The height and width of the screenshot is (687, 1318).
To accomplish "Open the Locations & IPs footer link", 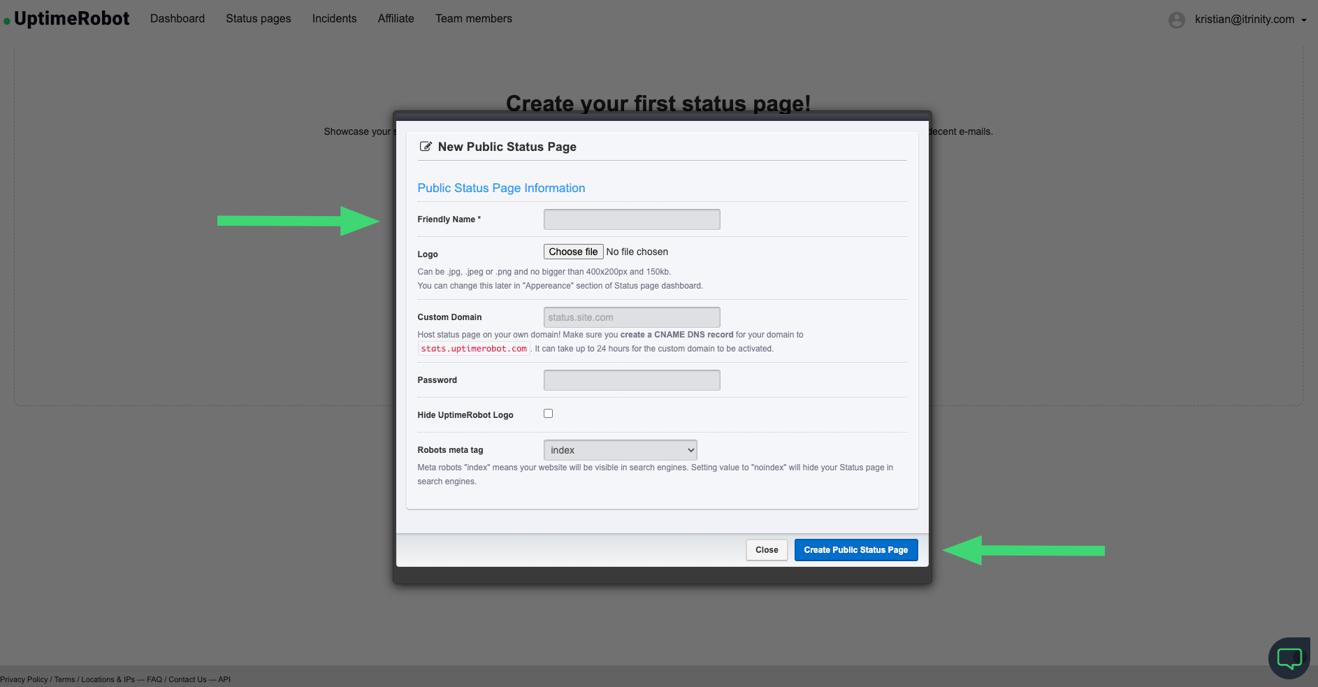I will point(108,679).
